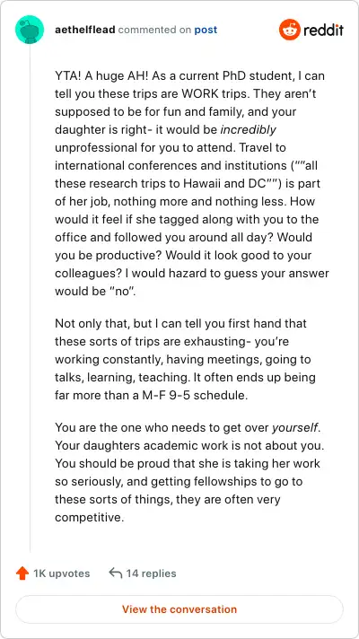Click the italic word "incredibly"
This screenshot has width=359, height=639.
pyautogui.click(x=248, y=129)
